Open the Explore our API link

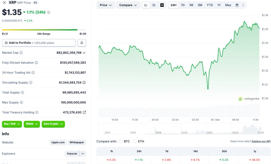[x=261, y=141]
